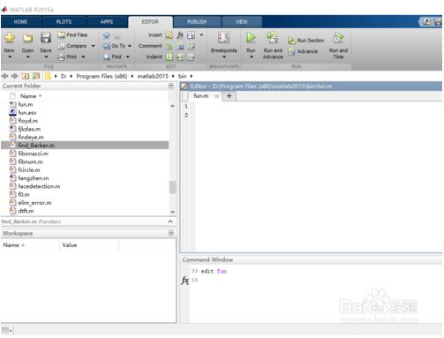Switch to the PLOTS tab

64,22
